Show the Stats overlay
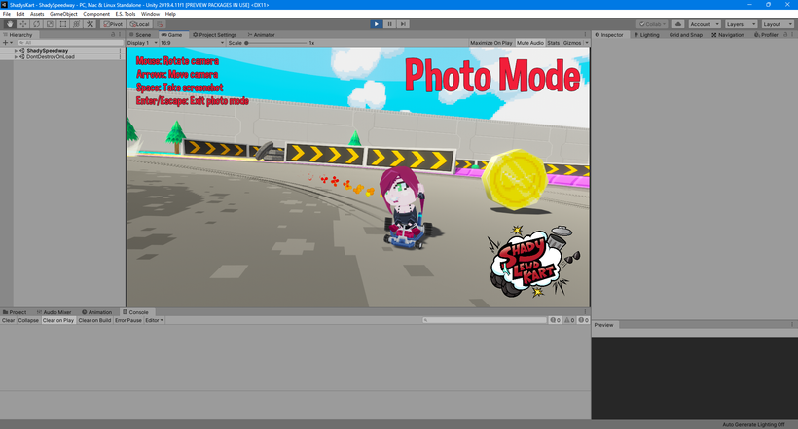This screenshot has width=798, height=429. (553, 43)
